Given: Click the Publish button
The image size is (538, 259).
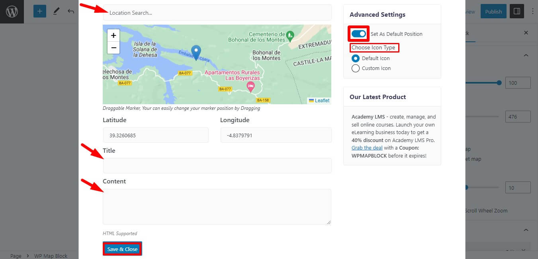Looking at the screenshot, I should [x=493, y=11].
